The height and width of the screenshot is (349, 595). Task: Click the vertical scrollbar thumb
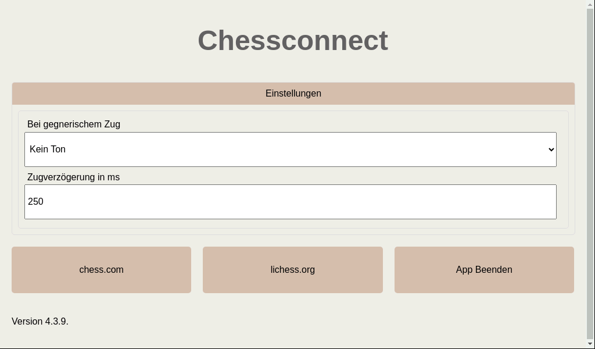pos(590,173)
